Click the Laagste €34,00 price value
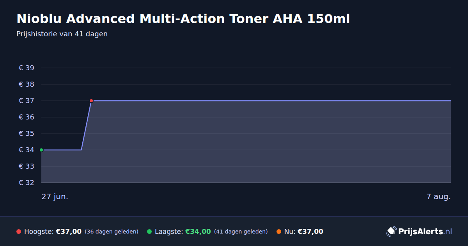 click(x=198, y=232)
